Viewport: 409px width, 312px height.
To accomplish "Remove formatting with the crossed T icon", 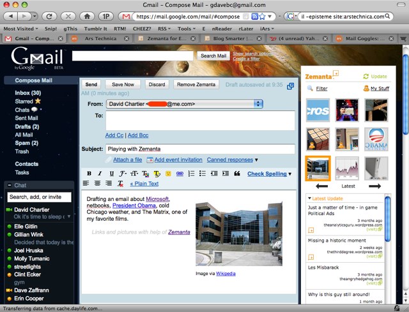I will (120, 184).
